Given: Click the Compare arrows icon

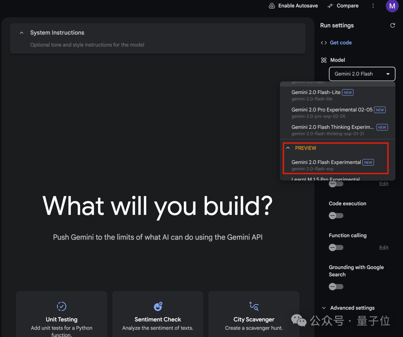Looking at the screenshot, I should pyautogui.click(x=330, y=6).
